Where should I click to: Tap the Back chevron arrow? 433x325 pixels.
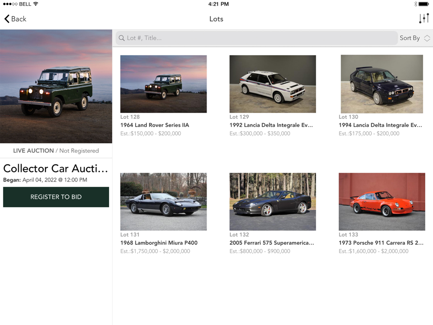(7, 19)
